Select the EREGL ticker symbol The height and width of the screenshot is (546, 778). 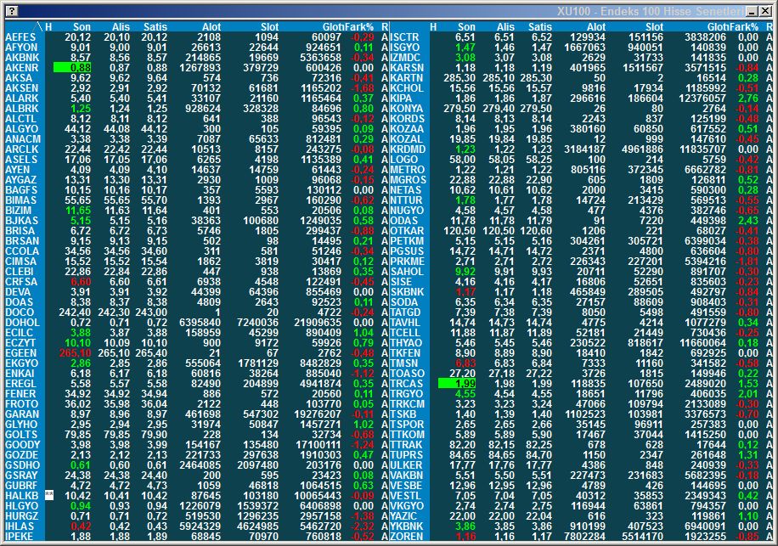20,383
